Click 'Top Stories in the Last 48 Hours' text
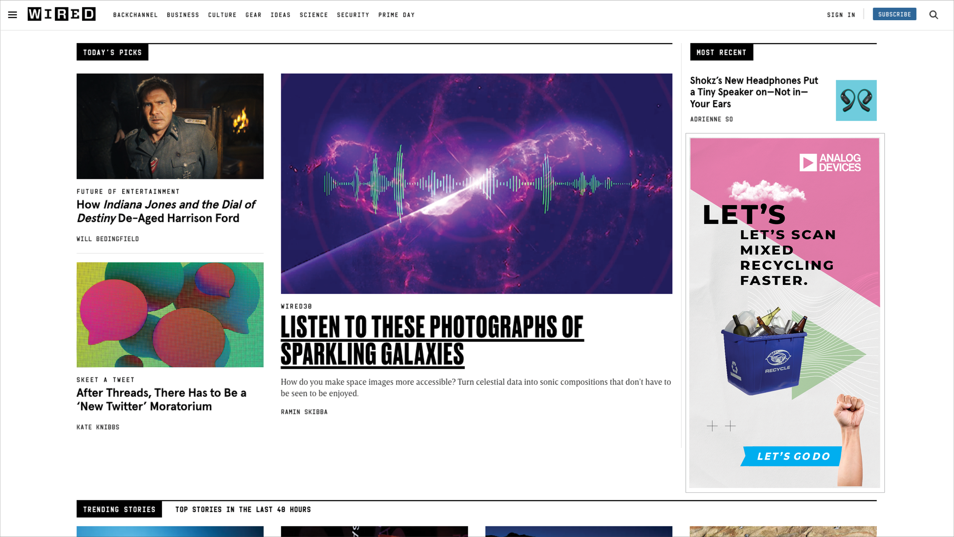Viewport: 954px width, 537px height. (x=243, y=510)
